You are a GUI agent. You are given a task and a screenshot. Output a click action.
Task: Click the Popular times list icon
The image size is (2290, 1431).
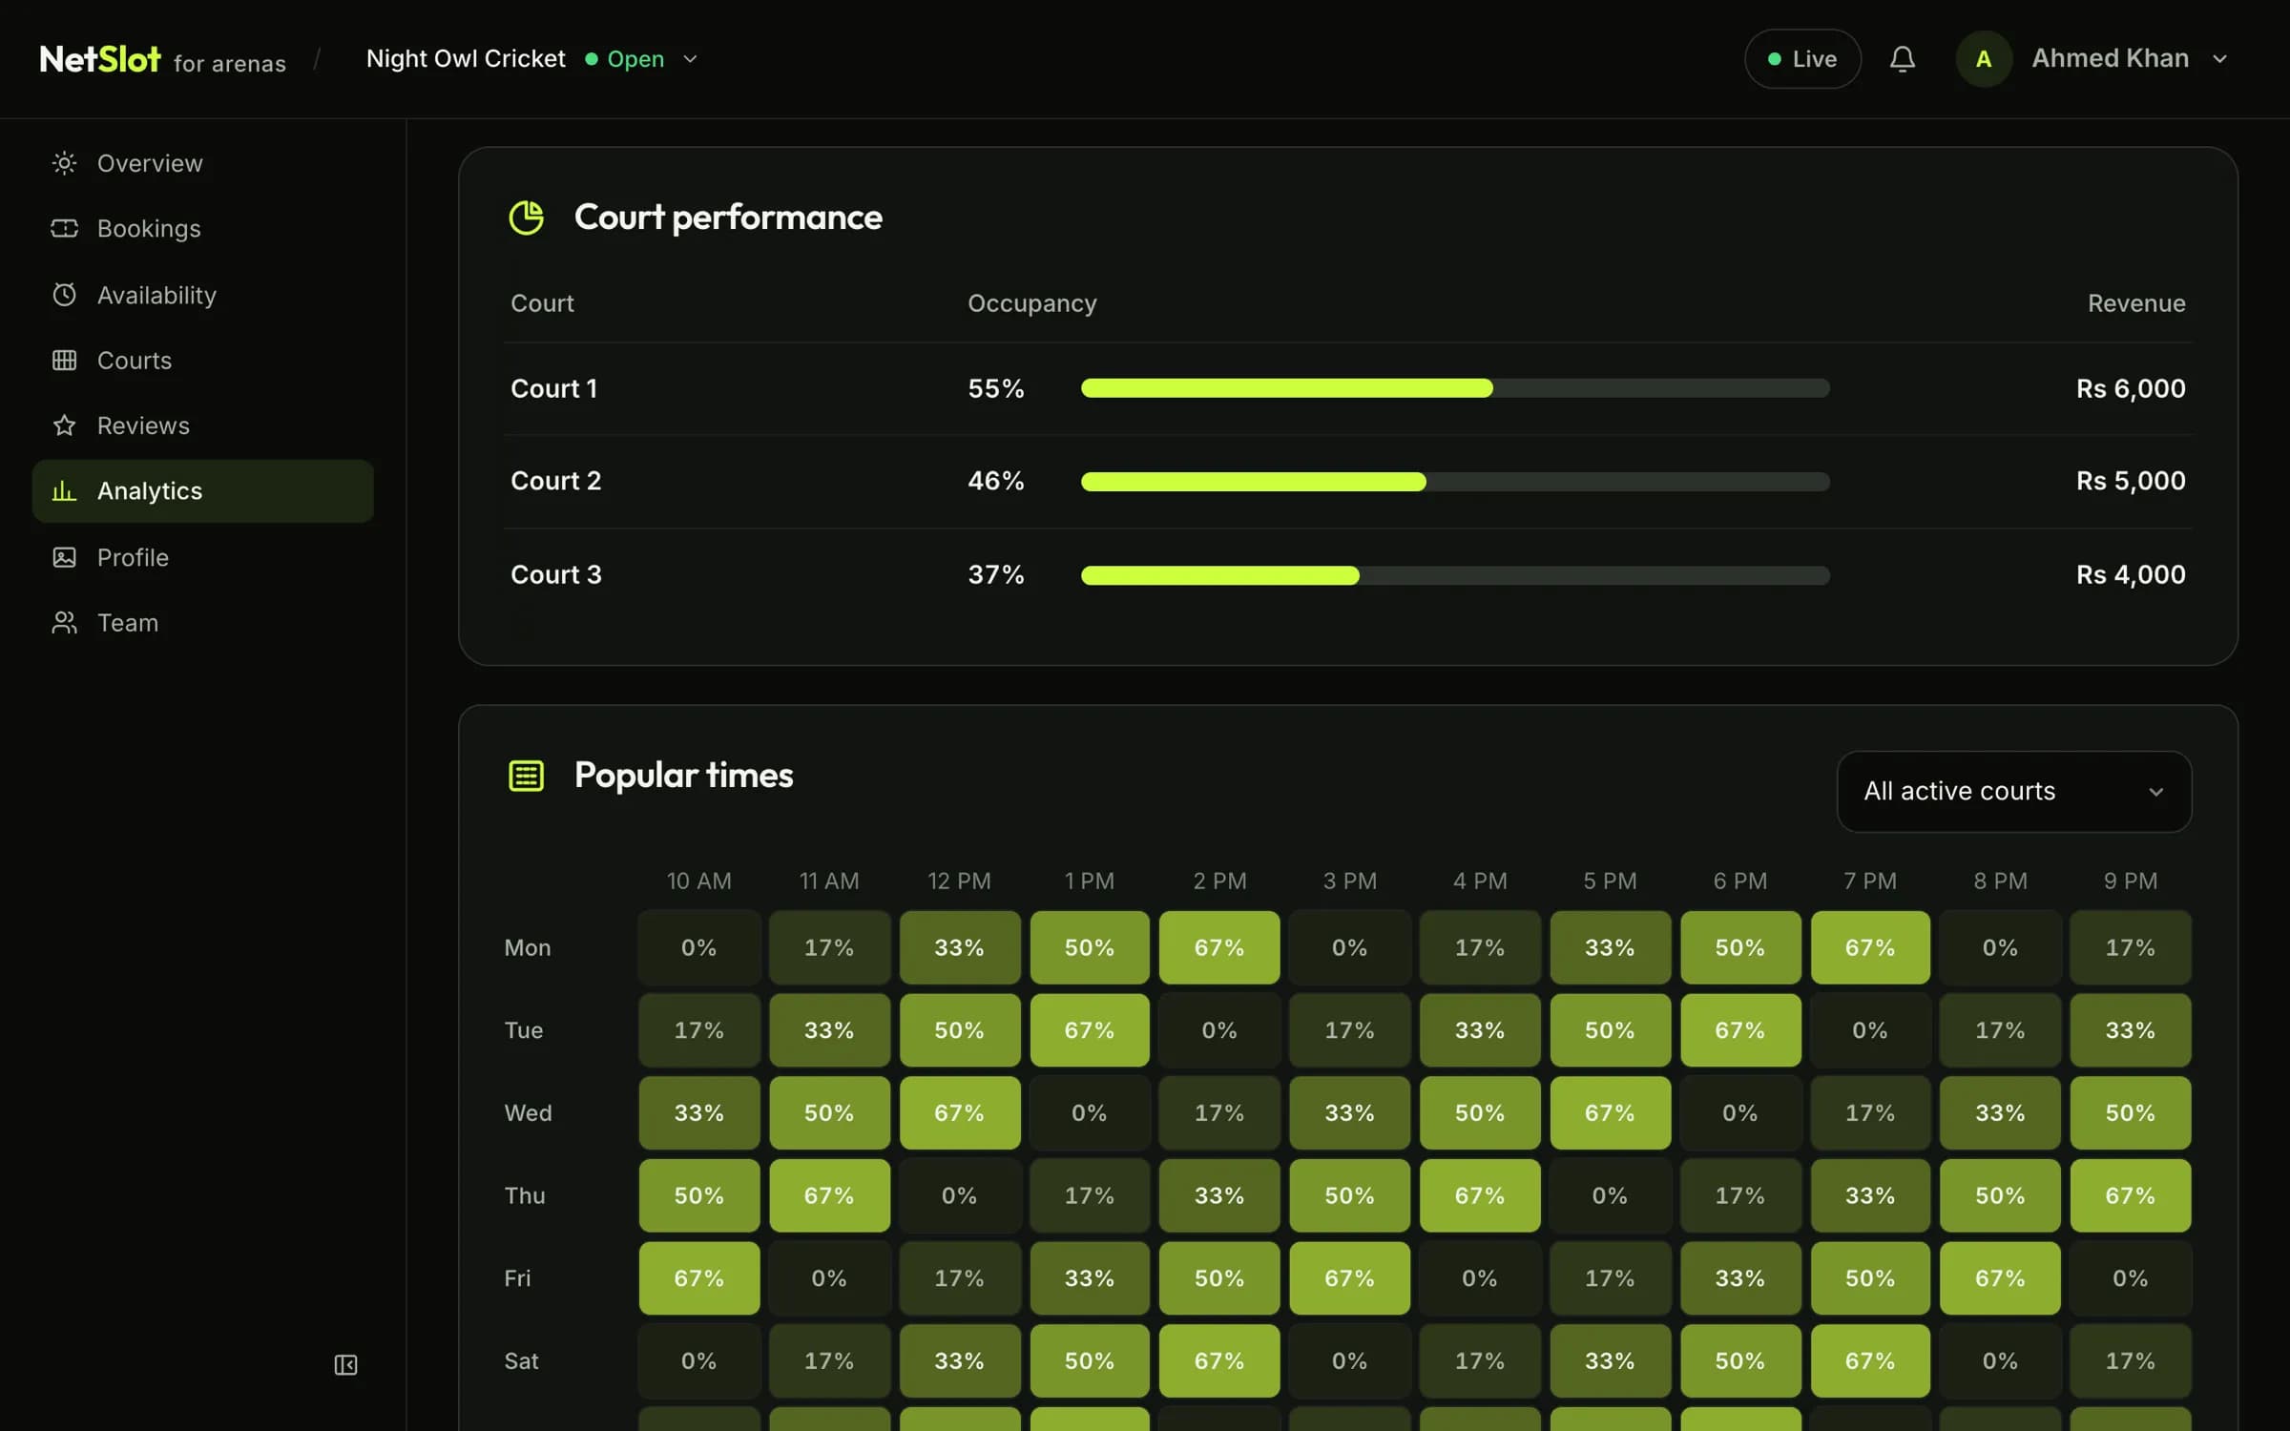tap(526, 776)
